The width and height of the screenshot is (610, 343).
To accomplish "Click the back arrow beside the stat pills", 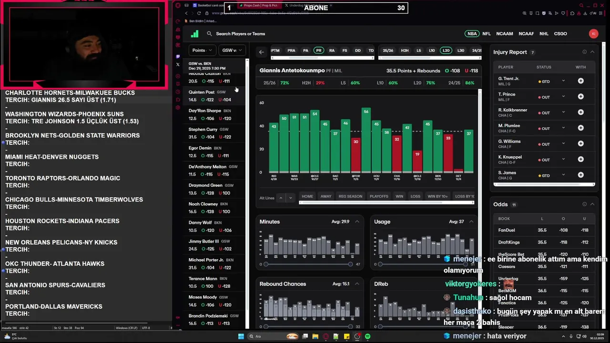I will pyautogui.click(x=261, y=52).
